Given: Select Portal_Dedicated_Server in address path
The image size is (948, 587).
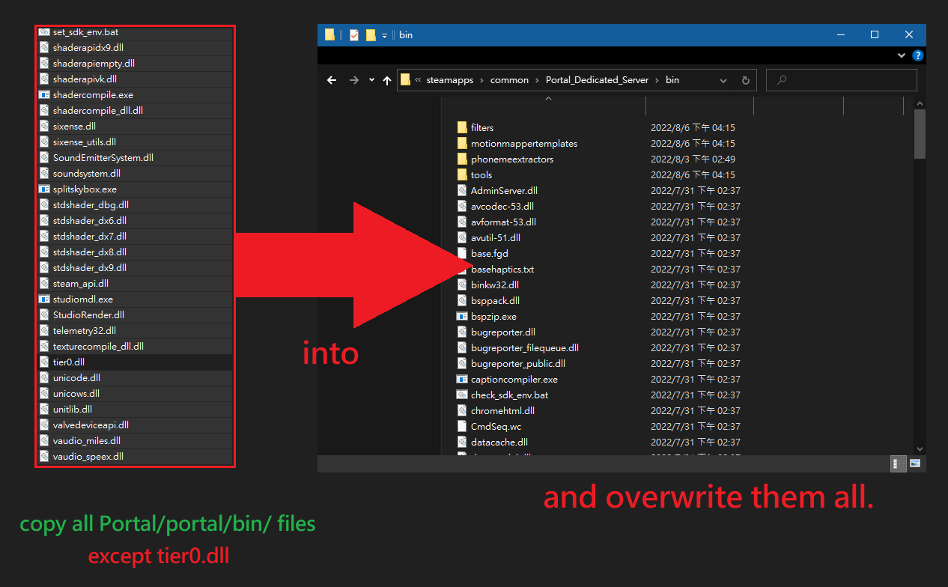Looking at the screenshot, I should click(x=597, y=80).
